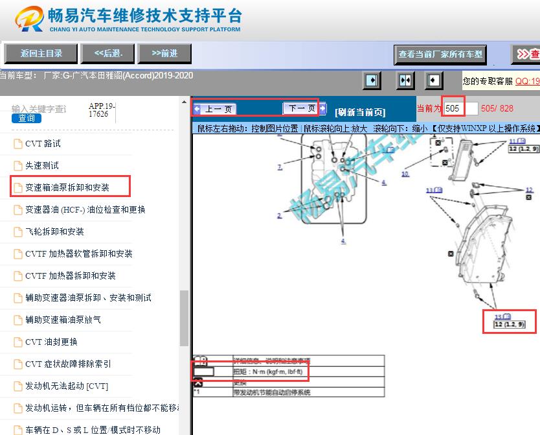Viewport: 540px width, 435px height.
Task: Click part number 10 link in diagram
Action: (405, 174)
